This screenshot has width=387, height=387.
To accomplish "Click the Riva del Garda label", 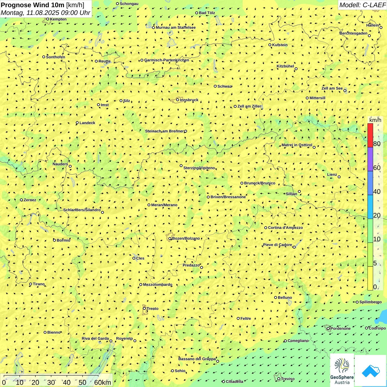I will 95,338.
